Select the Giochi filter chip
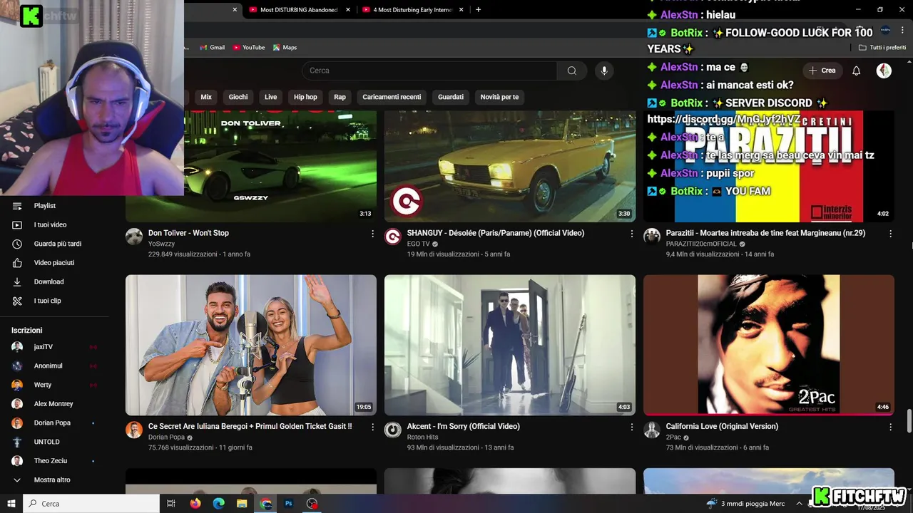Screen dimensions: 913x513 tap(238, 97)
